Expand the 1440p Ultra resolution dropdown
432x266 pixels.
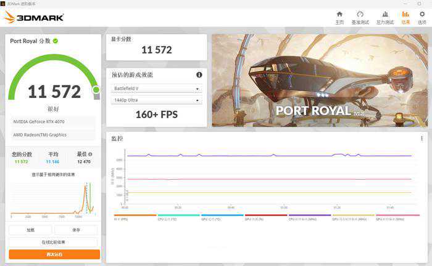pyautogui.click(x=156, y=100)
